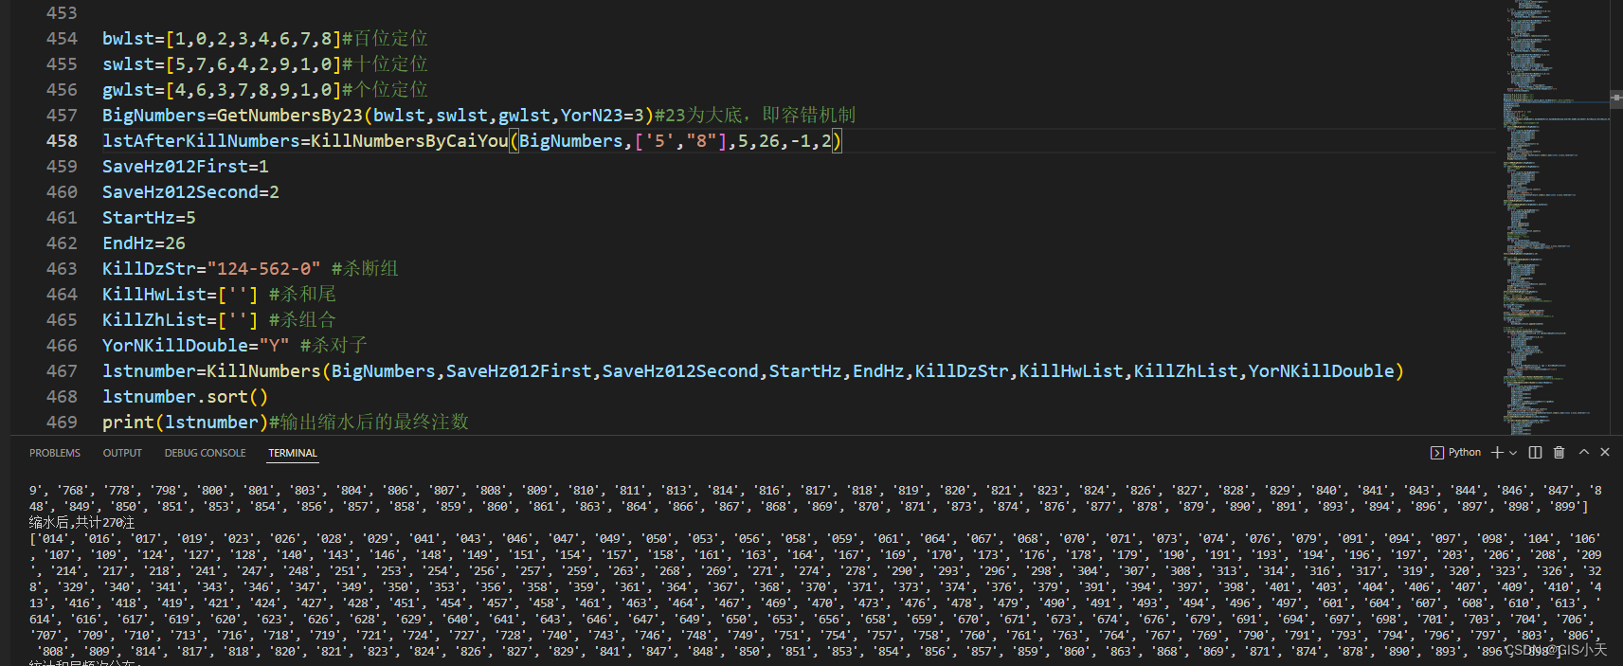Click the Python terminal shell icon
Image resolution: width=1623 pixels, height=666 pixels.
1437,453
